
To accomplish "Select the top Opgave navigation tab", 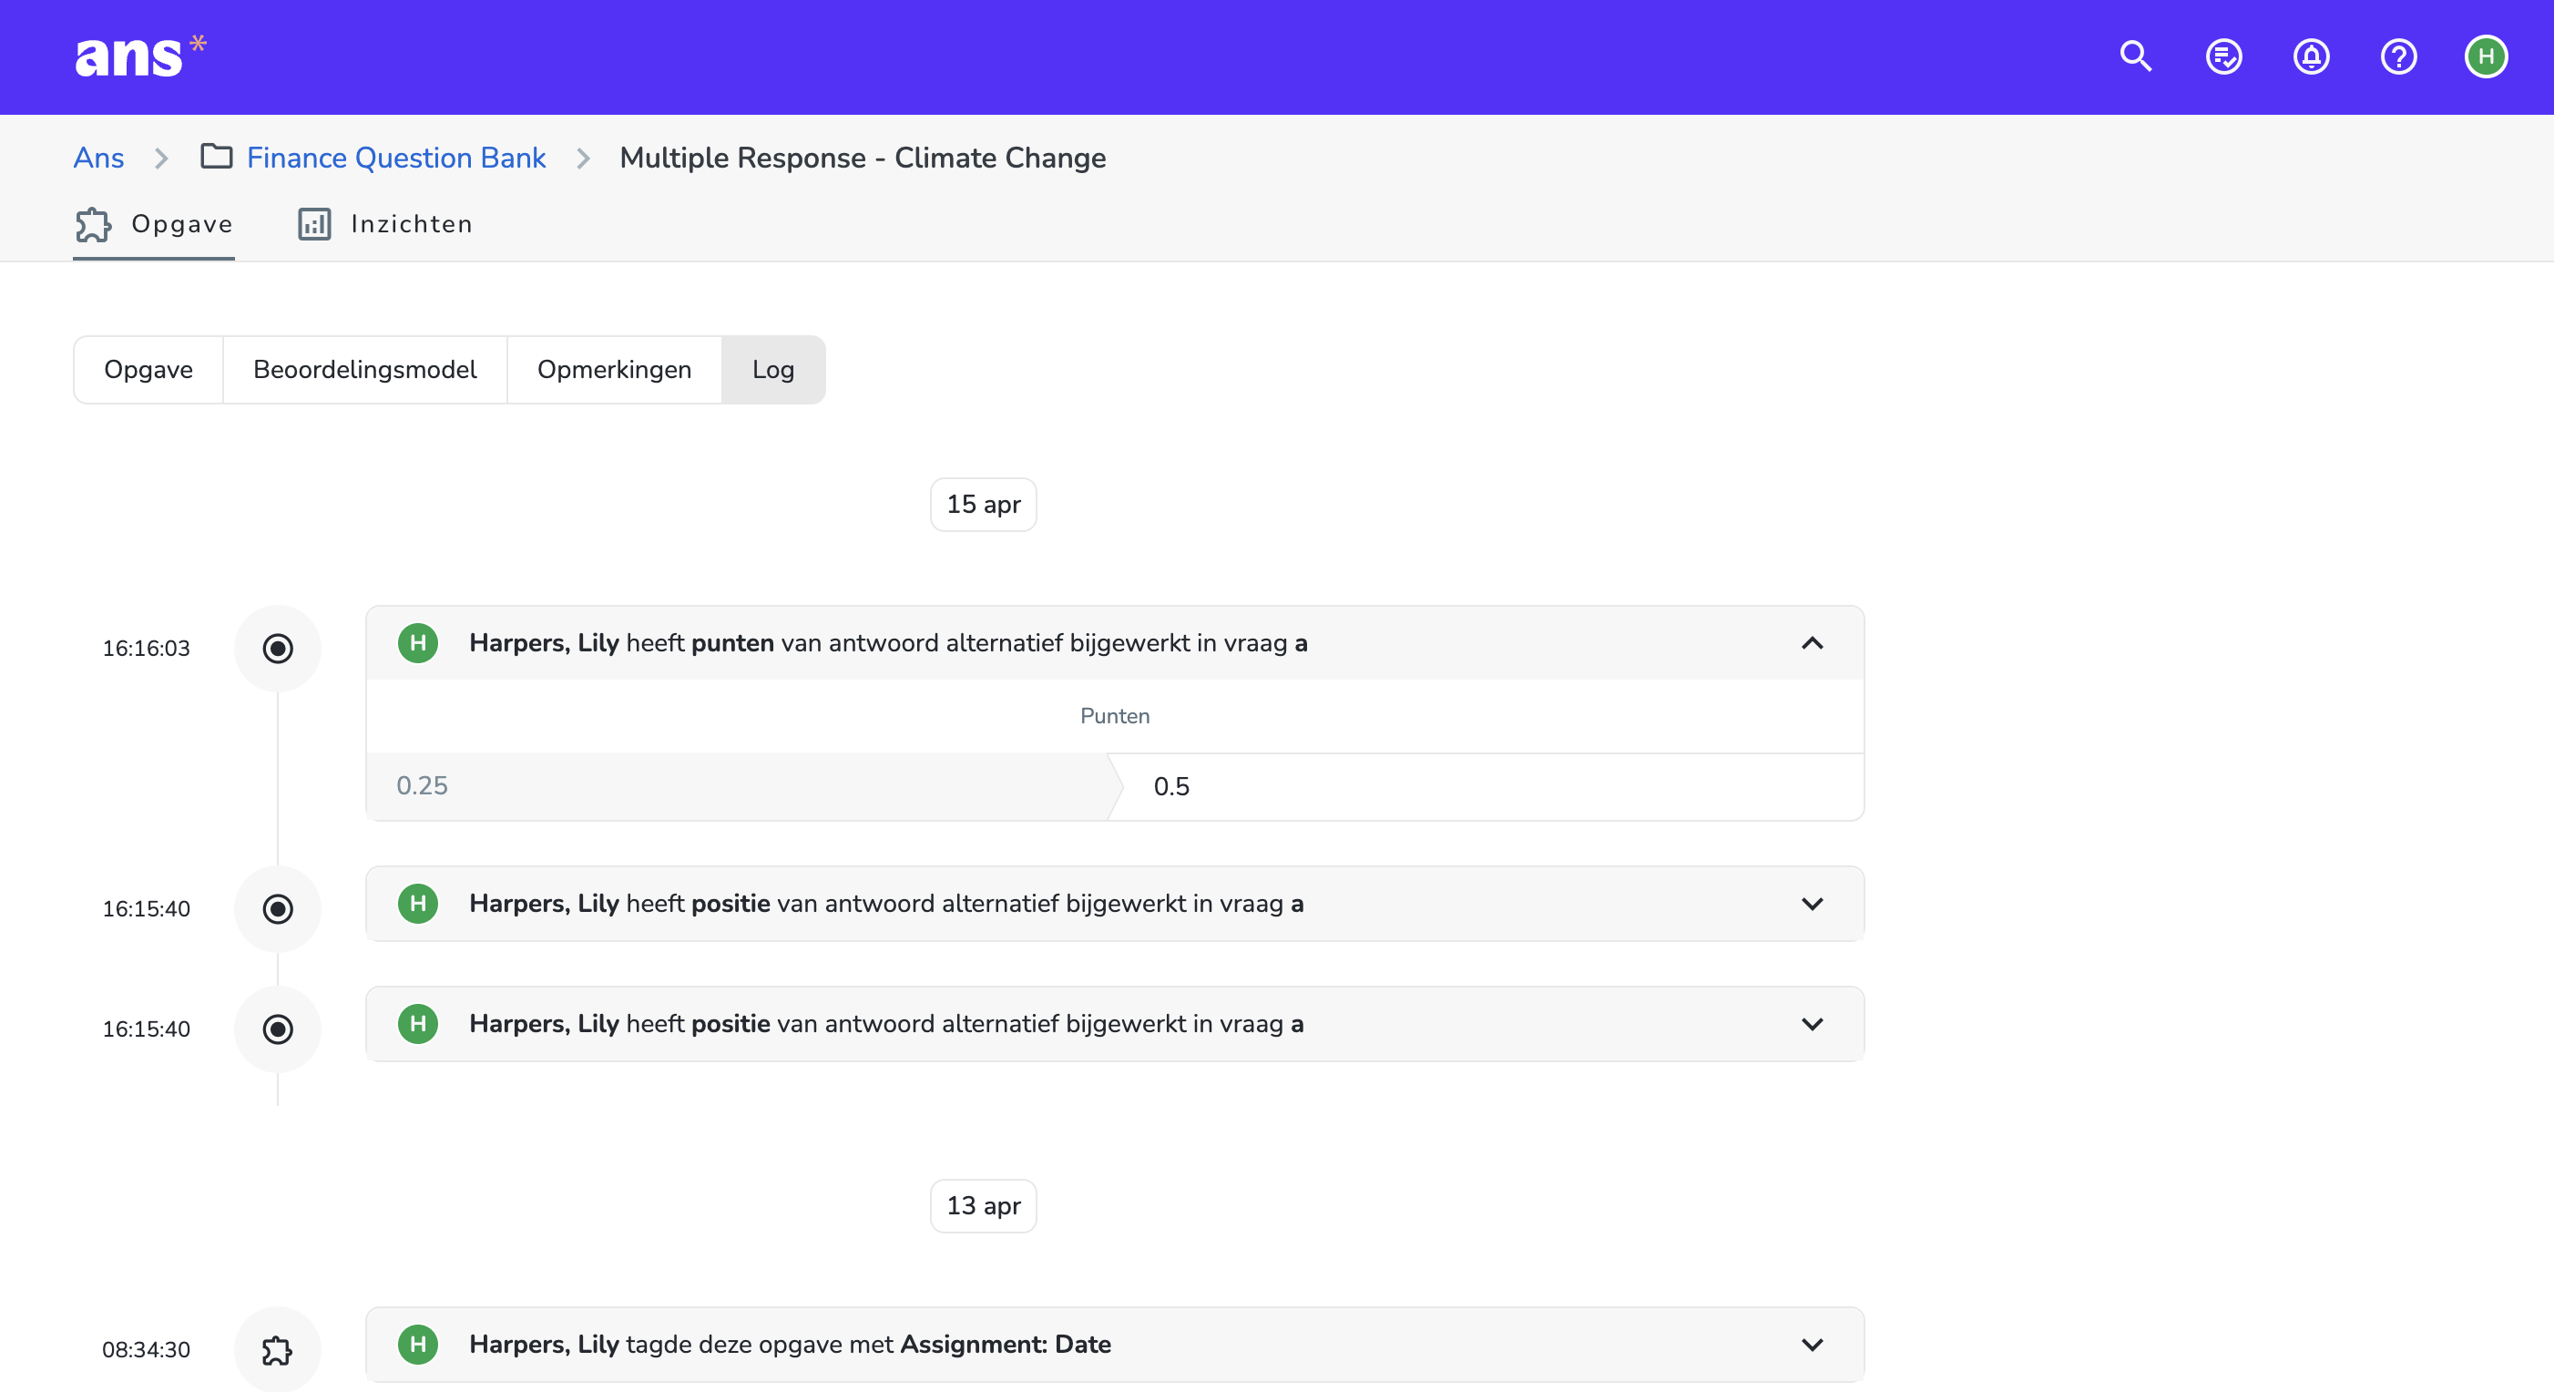I will tap(154, 224).
